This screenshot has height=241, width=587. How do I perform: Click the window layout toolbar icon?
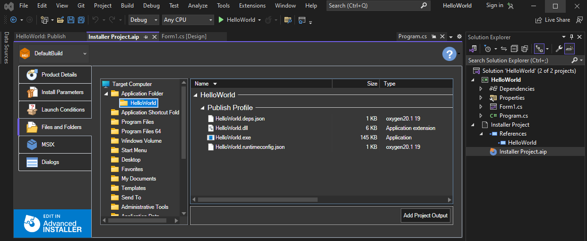[302, 20]
